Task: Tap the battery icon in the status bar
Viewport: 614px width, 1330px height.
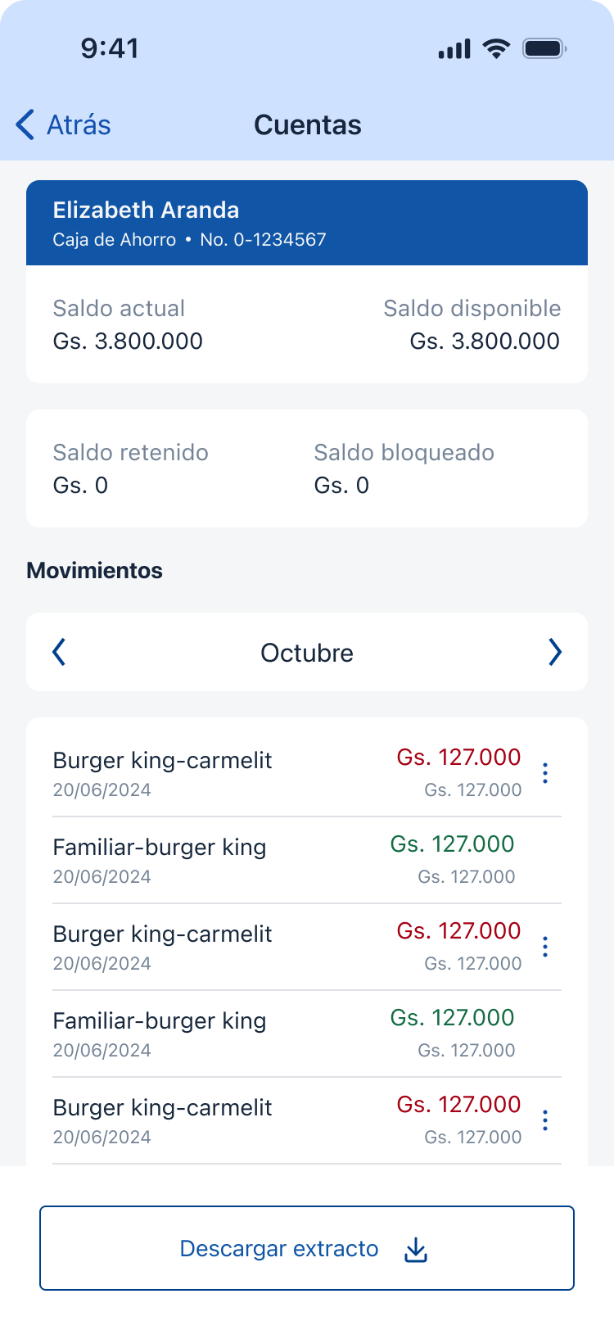Action: click(544, 49)
